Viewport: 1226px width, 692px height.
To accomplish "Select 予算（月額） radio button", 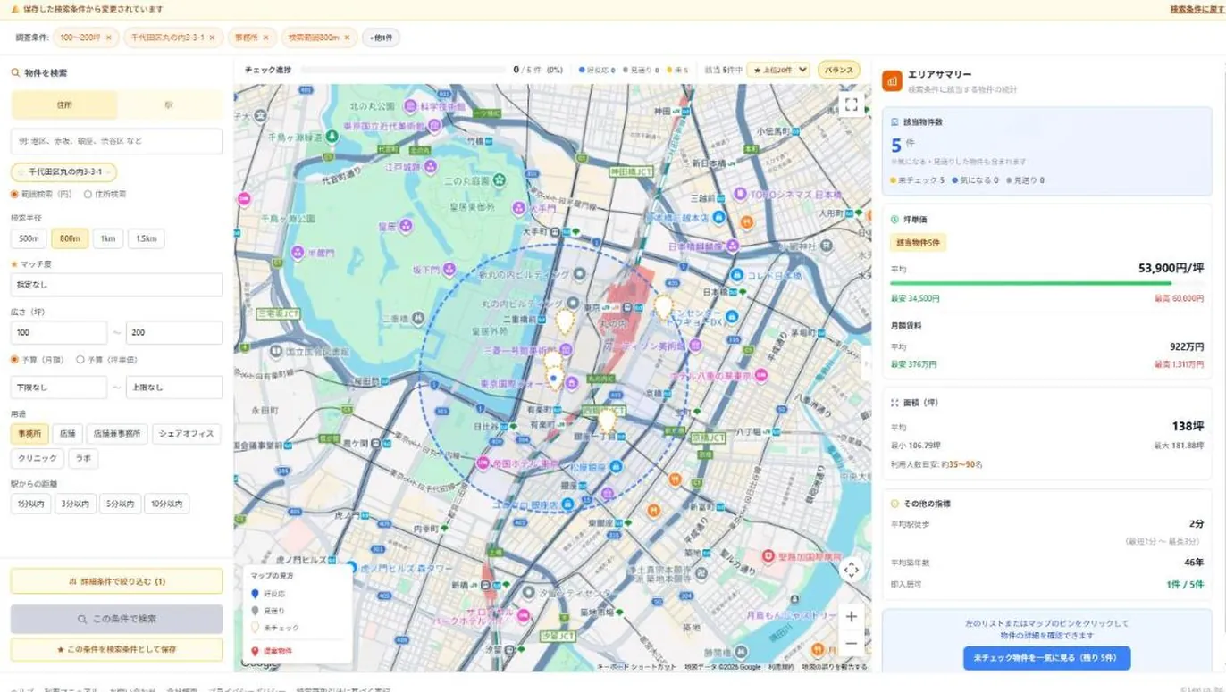I will pyautogui.click(x=14, y=360).
